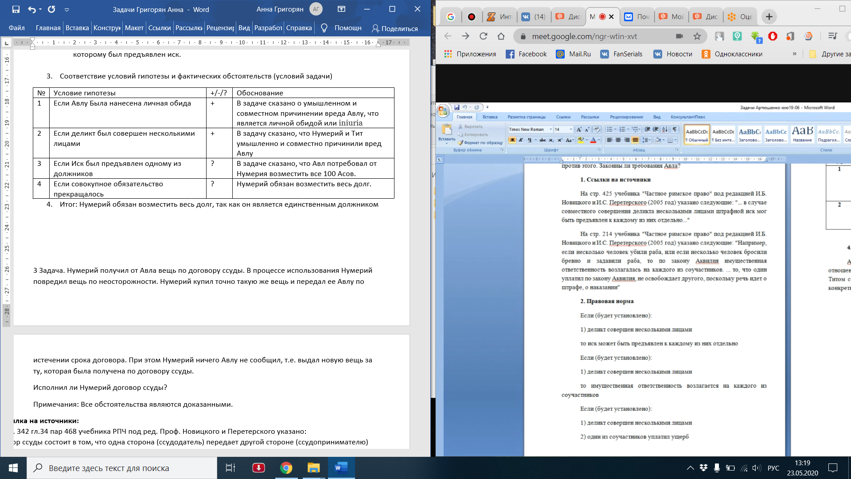Select the Обычный style in shared Word

(x=697, y=135)
